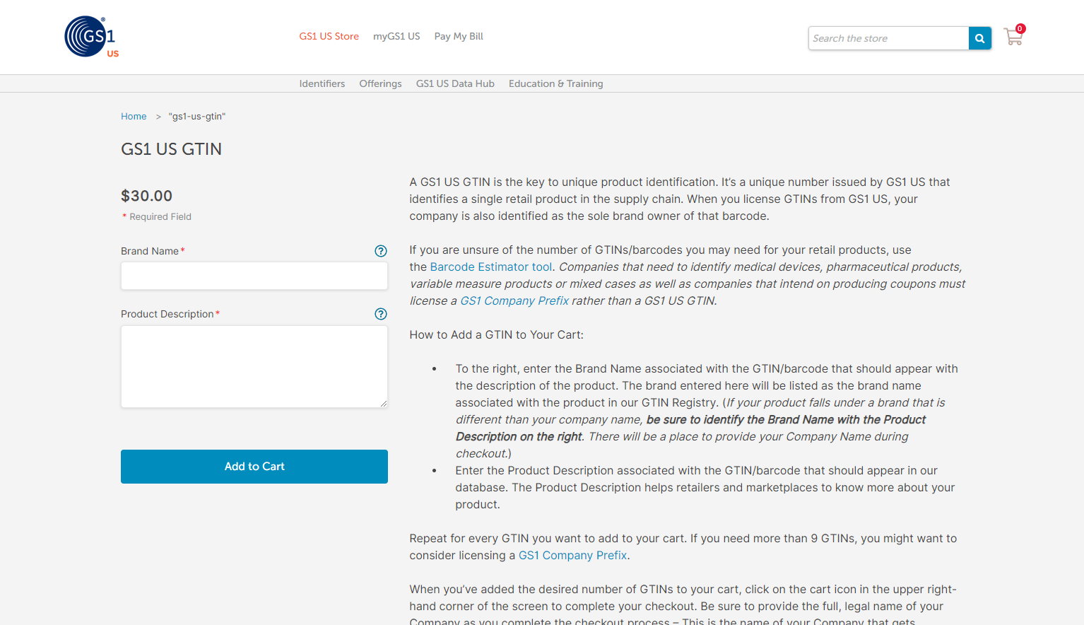Open GS1 US Data Hub menu
This screenshot has width=1084, height=625.
pyautogui.click(x=455, y=83)
